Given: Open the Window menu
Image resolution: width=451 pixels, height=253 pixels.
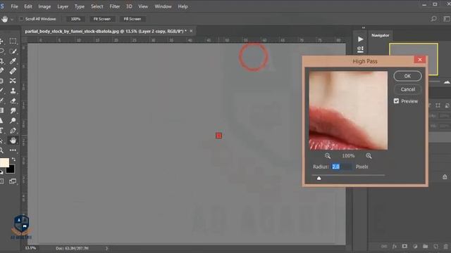Looking at the screenshot, I should pos(163,6).
